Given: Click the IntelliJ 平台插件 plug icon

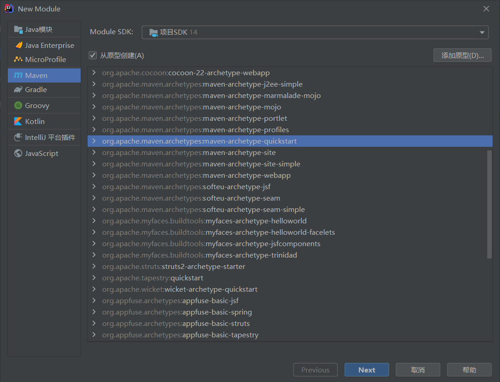Looking at the screenshot, I should 18,137.
